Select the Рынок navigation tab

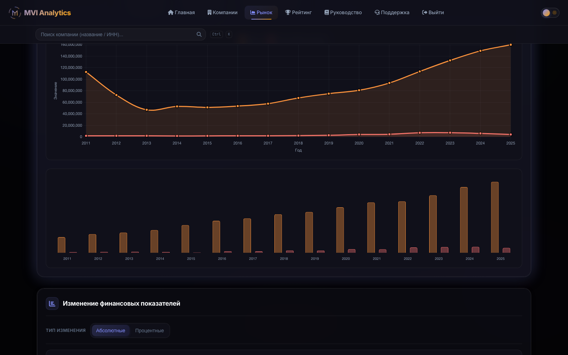261,12
